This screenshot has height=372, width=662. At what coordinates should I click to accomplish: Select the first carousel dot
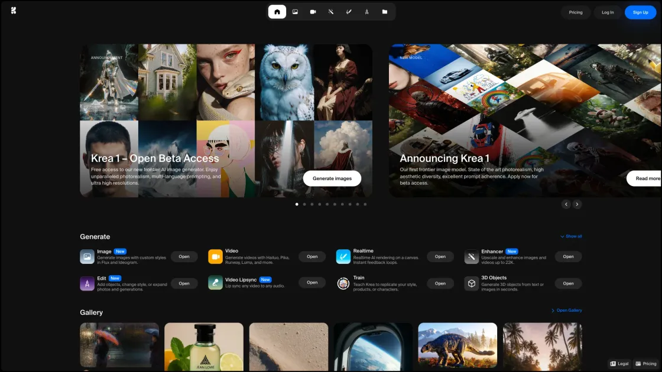(297, 204)
